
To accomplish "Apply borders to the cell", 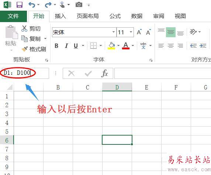I will [x=93, y=46].
